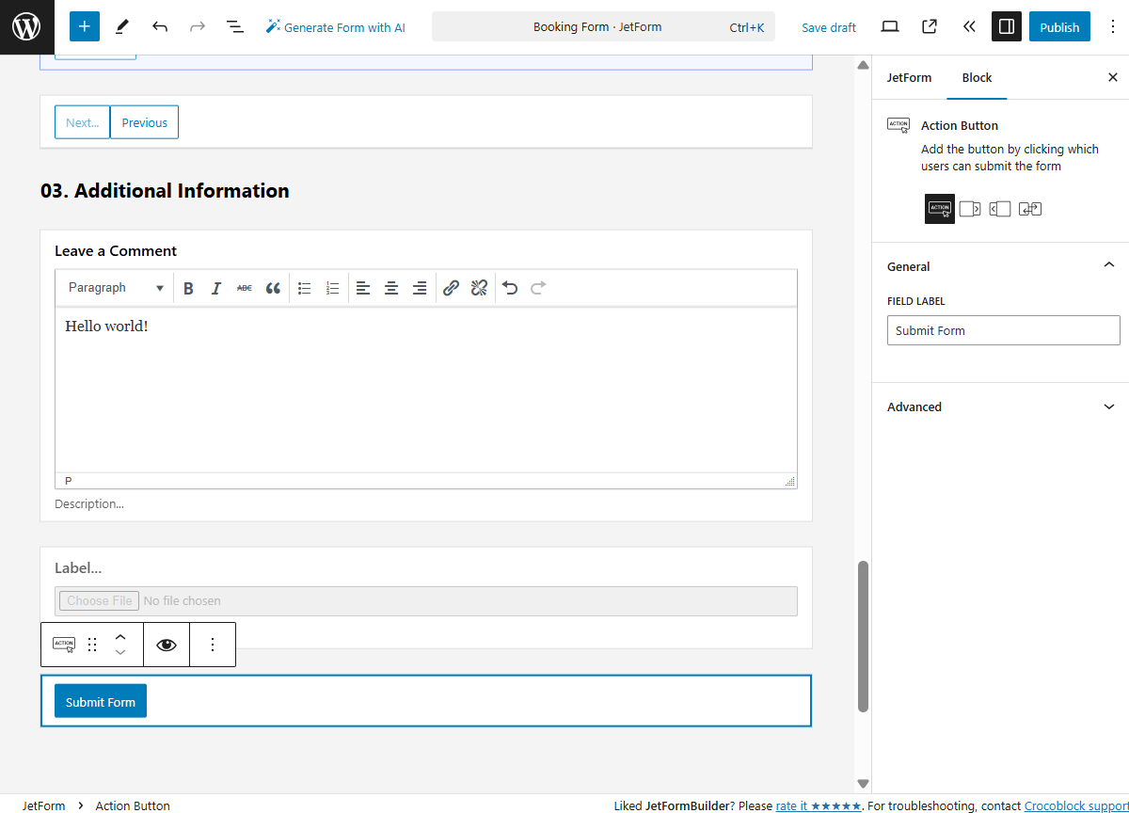Select bulleted list icon in editor
The height and width of the screenshot is (813, 1129).
[304, 288]
